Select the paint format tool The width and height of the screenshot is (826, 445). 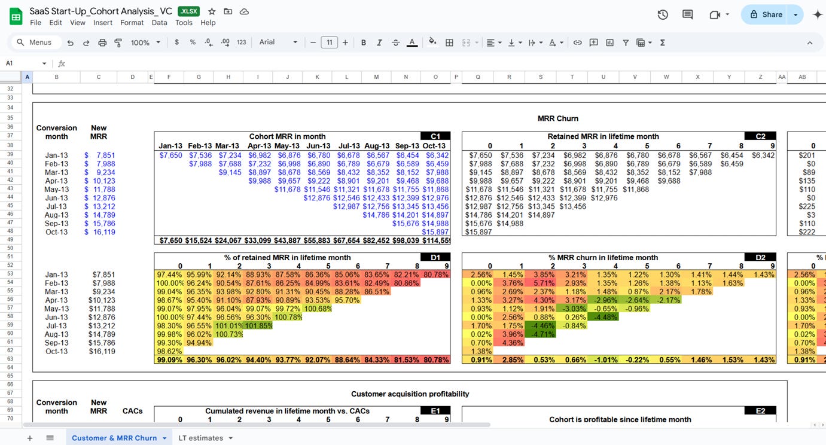(x=118, y=42)
